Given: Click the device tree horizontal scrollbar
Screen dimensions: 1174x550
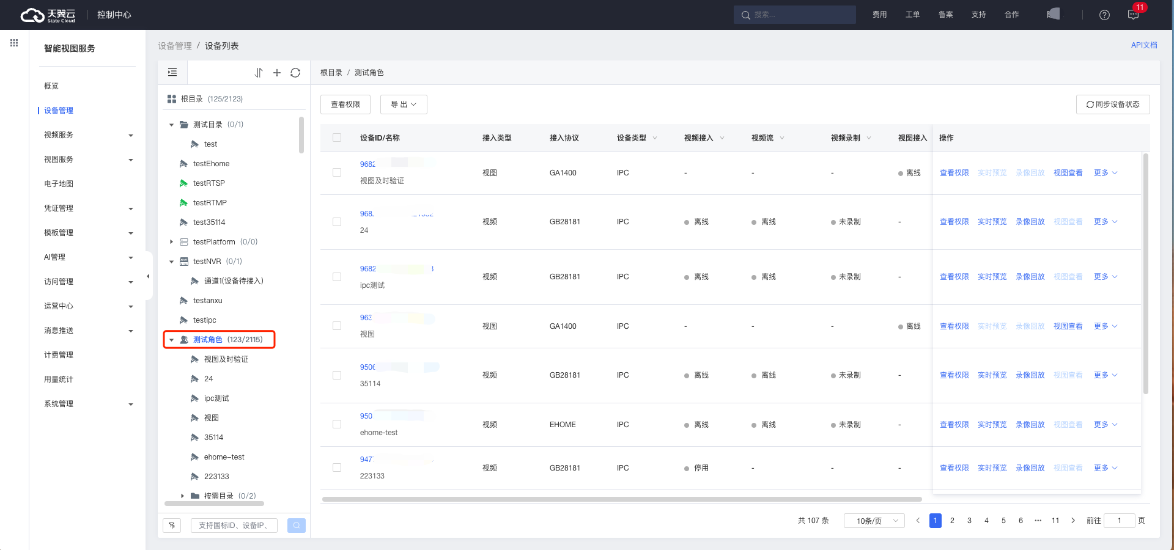Looking at the screenshot, I should (214, 504).
